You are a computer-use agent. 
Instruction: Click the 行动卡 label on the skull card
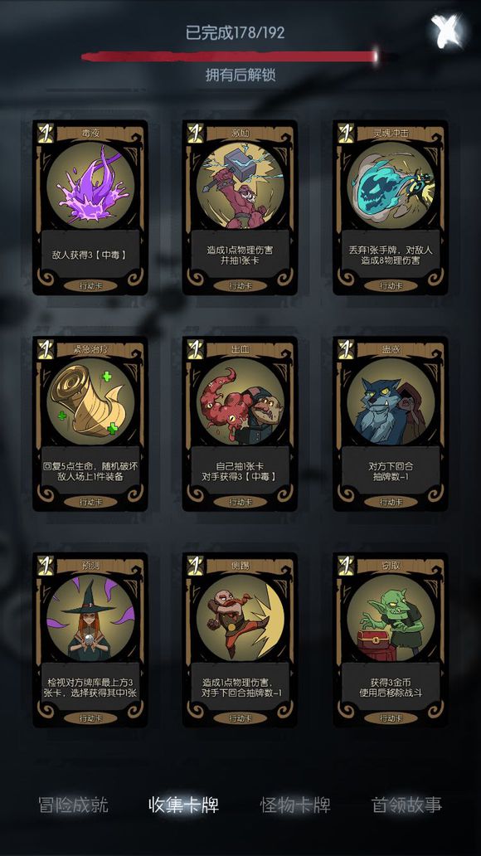coord(391,285)
